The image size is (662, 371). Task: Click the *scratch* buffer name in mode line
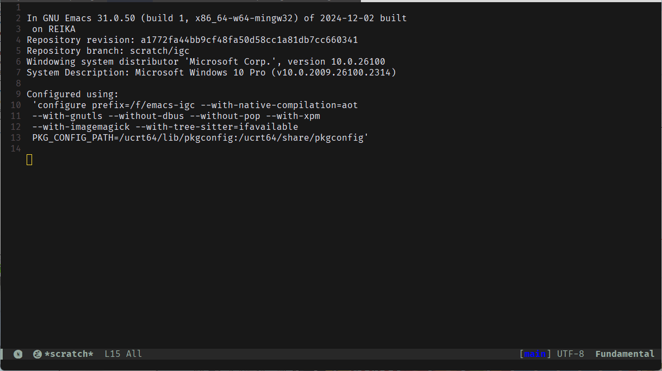[69, 354]
